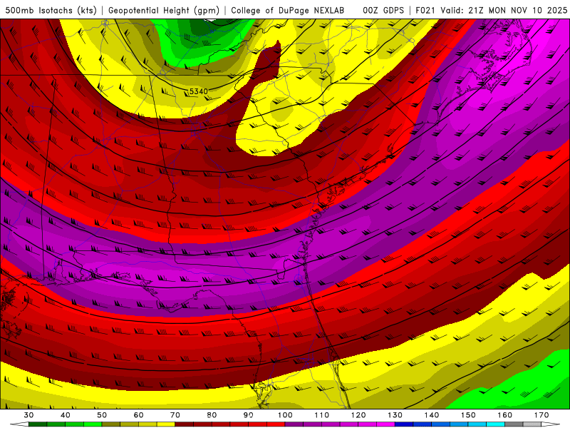Click the legend value 50
This screenshot has width=570, height=428.
click(102, 415)
